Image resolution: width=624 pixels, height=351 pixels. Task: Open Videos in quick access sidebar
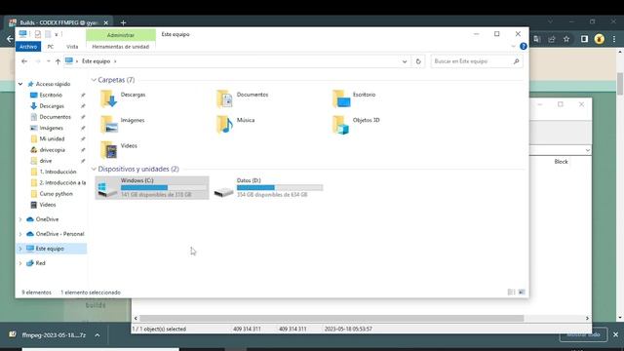coord(48,205)
